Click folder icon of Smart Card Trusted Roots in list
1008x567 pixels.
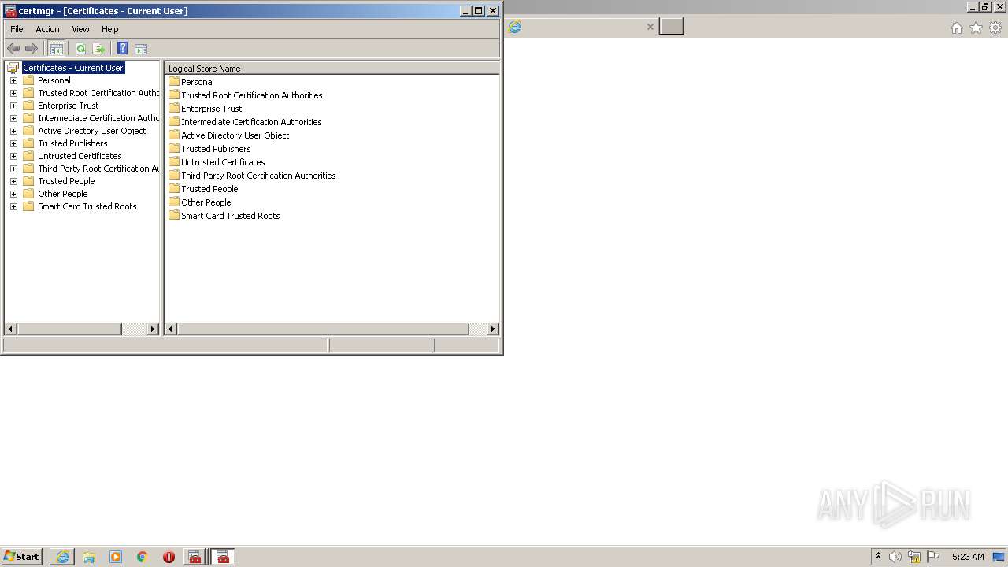pyautogui.click(x=174, y=215)
